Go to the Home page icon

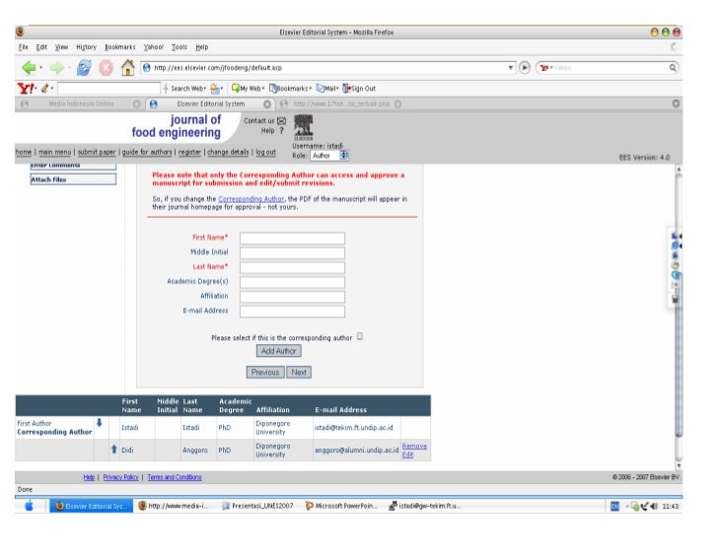pos(128,68)
